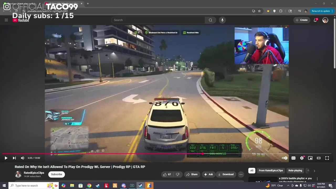Viewport: 336px width, 189px height.
Task: Enter full screen mode
Action: coord(327,158)
